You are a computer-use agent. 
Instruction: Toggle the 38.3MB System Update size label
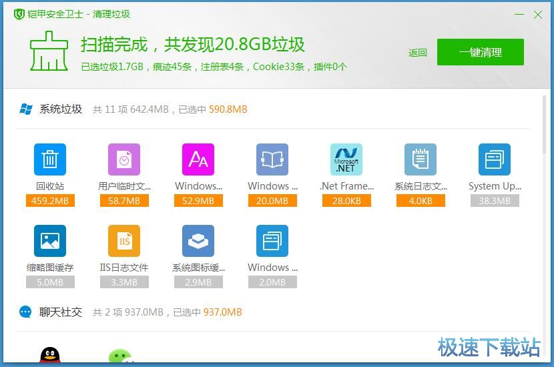(495, 201)
